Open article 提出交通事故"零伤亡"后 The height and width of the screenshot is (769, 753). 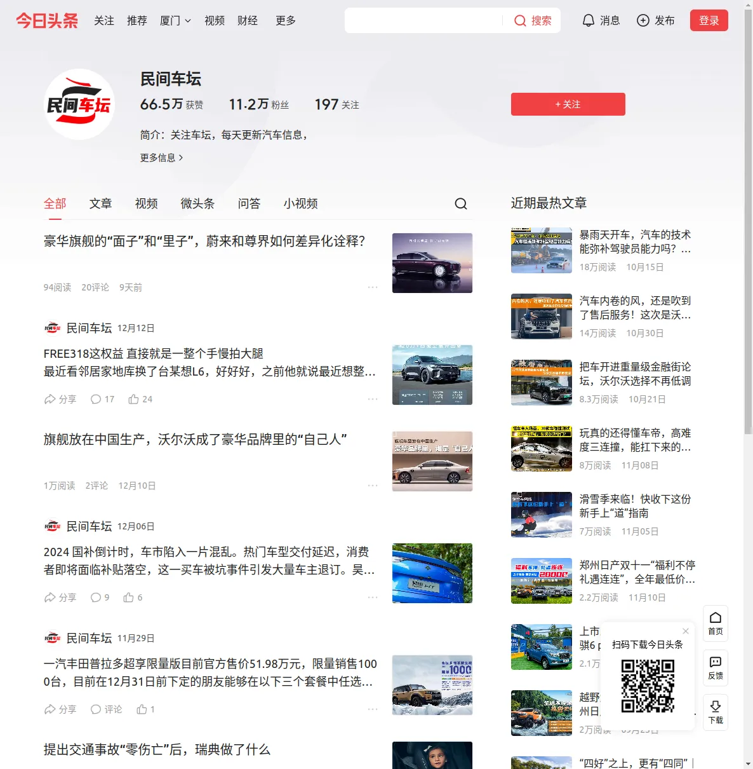click(x=157, y=750)
